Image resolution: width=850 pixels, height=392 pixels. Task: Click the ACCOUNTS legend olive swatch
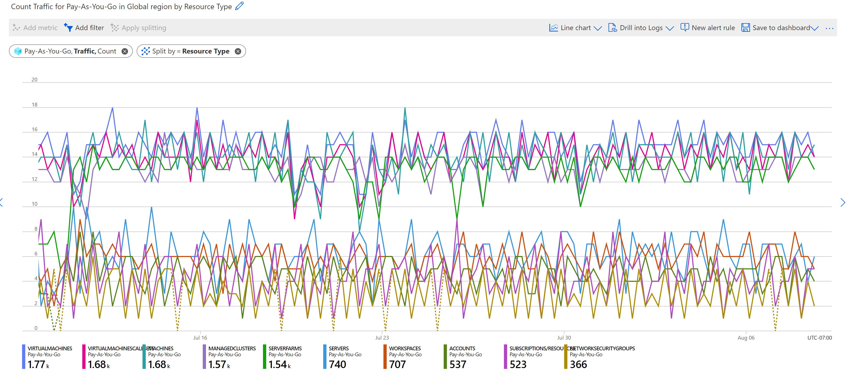[446, 356]
